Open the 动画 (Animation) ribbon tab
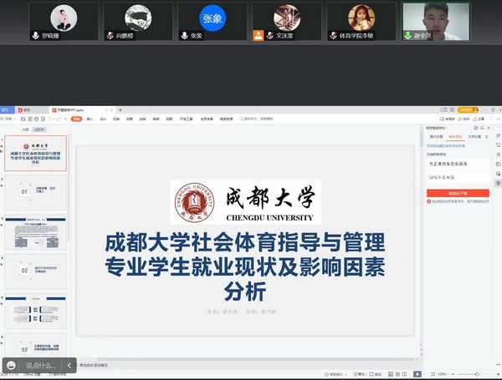The height and width of the screenshot is (380, 502). 130,119
